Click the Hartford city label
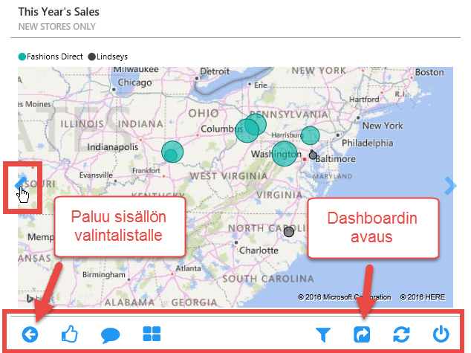This screenshot has width=471, height=353. (364, 99)
